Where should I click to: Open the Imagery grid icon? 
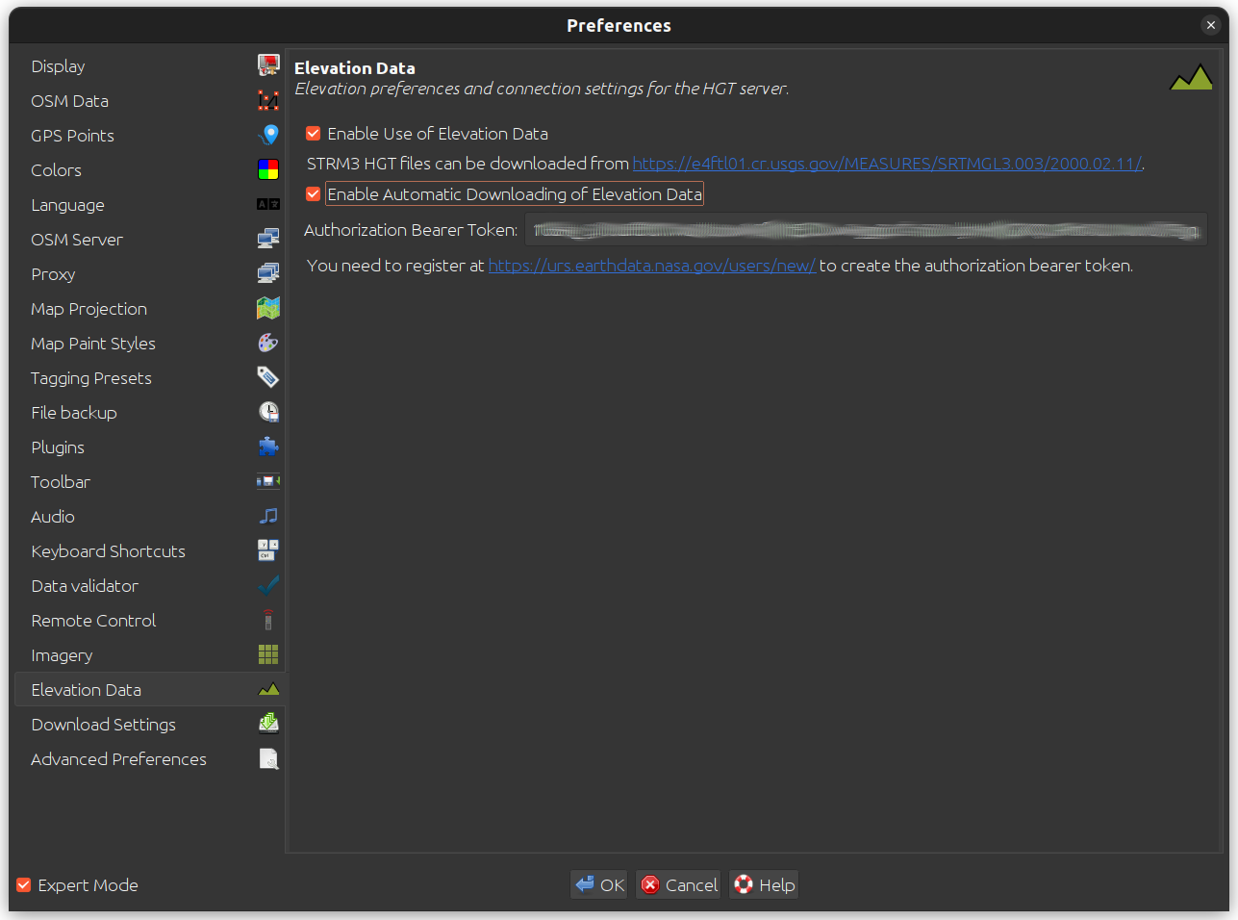(x=268, y=653)
